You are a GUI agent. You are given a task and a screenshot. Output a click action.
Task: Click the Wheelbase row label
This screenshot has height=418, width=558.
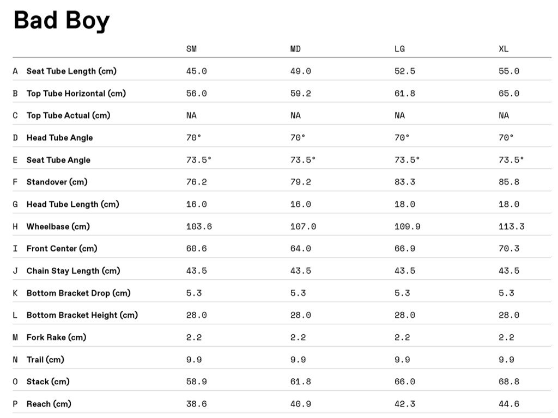[58, 226]
